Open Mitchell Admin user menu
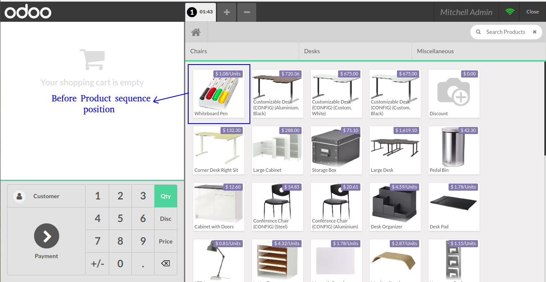This screenshot has height=282, width=546. [x=466, y=12]
